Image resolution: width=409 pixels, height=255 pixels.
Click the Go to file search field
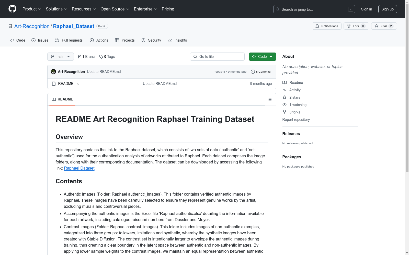click(x=217, y=57)
